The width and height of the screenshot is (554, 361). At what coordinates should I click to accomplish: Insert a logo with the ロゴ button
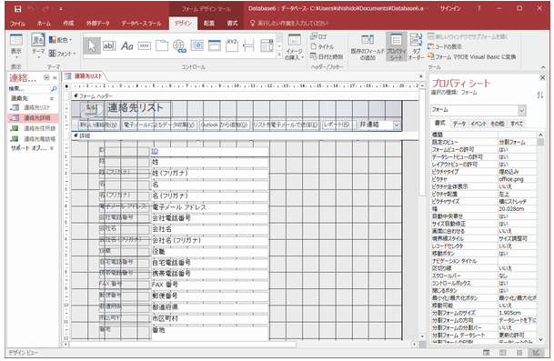[x=318, y=36]
